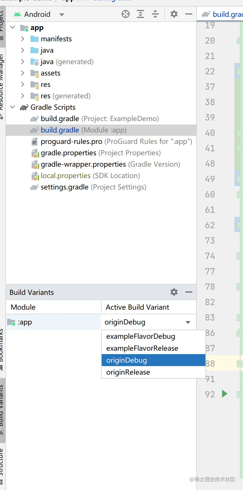Open Build Variants panel gear options
The image size is (243, 490).
pyautogui.click(x=174, y=292)
